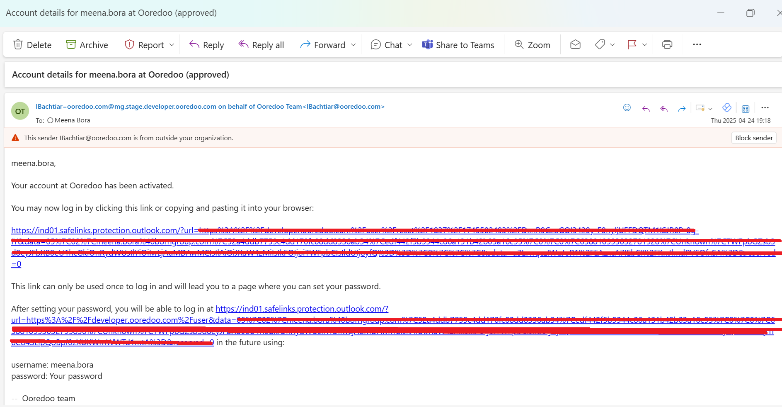
Task: Adjust the message Zoom level
Action: 532,44
